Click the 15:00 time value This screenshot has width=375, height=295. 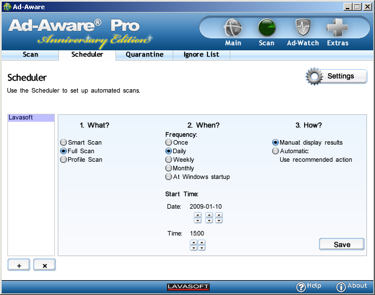click(197, 233)
